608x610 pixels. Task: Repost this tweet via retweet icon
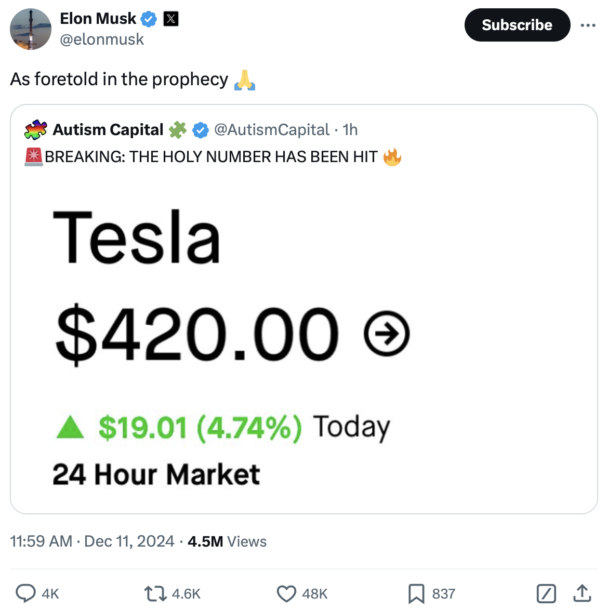(x=154, y=593)
